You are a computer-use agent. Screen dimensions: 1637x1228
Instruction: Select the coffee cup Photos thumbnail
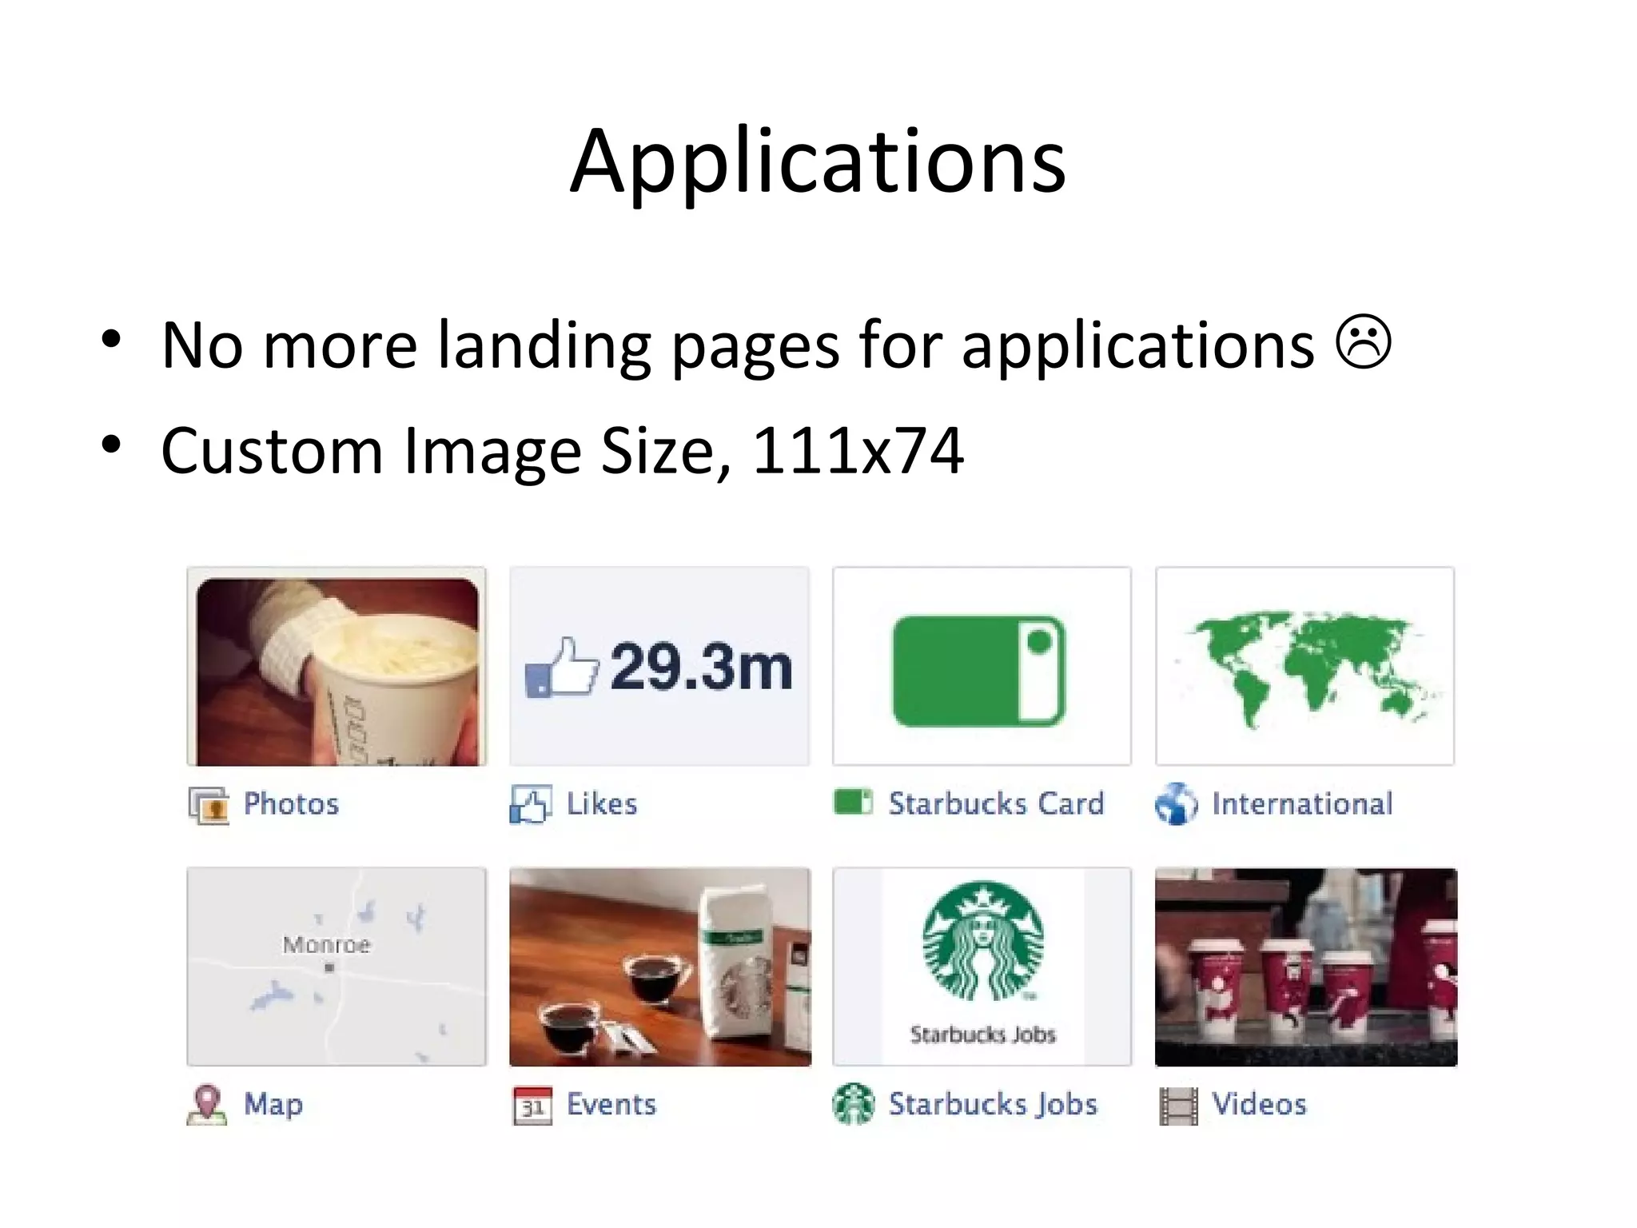pyautogui.click(x=337, y=667)
